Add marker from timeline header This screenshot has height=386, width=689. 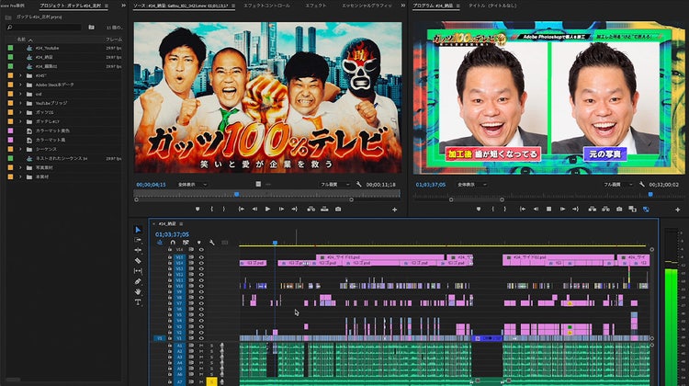tap(198, 243)
